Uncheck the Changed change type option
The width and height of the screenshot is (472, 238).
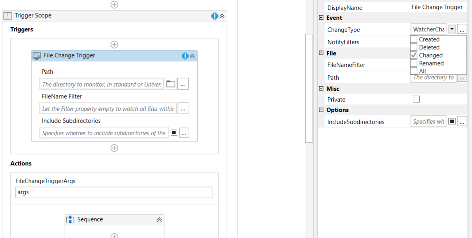point(414,55)
